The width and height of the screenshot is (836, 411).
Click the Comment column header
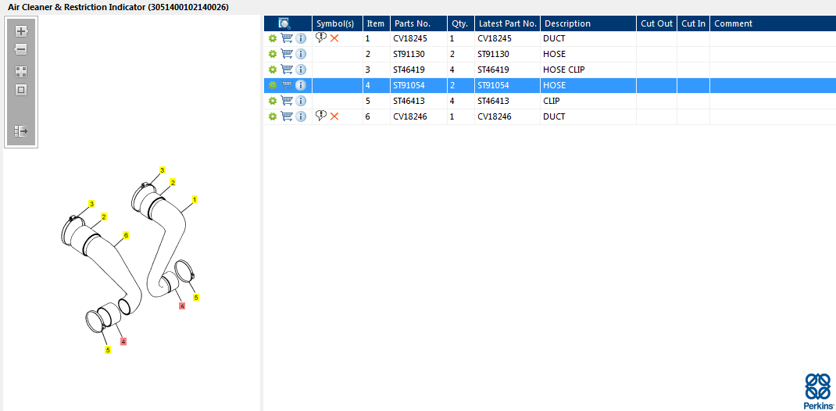[x=773, y=23]
